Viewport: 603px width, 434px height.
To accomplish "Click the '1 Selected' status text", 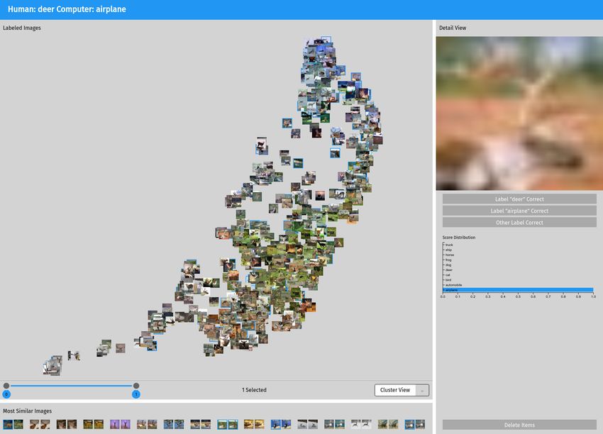I will pos(254,390).
